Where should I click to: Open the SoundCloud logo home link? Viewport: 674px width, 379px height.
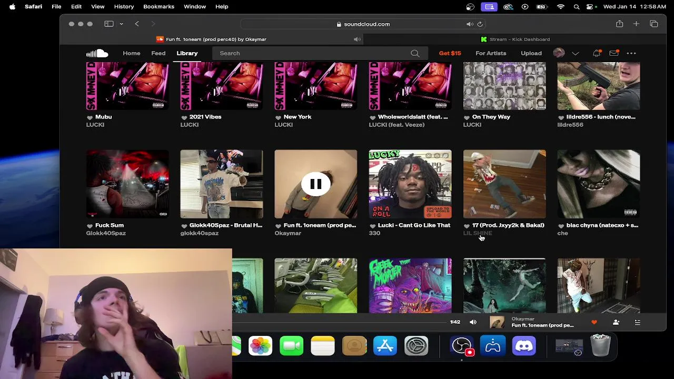point(97,53)
